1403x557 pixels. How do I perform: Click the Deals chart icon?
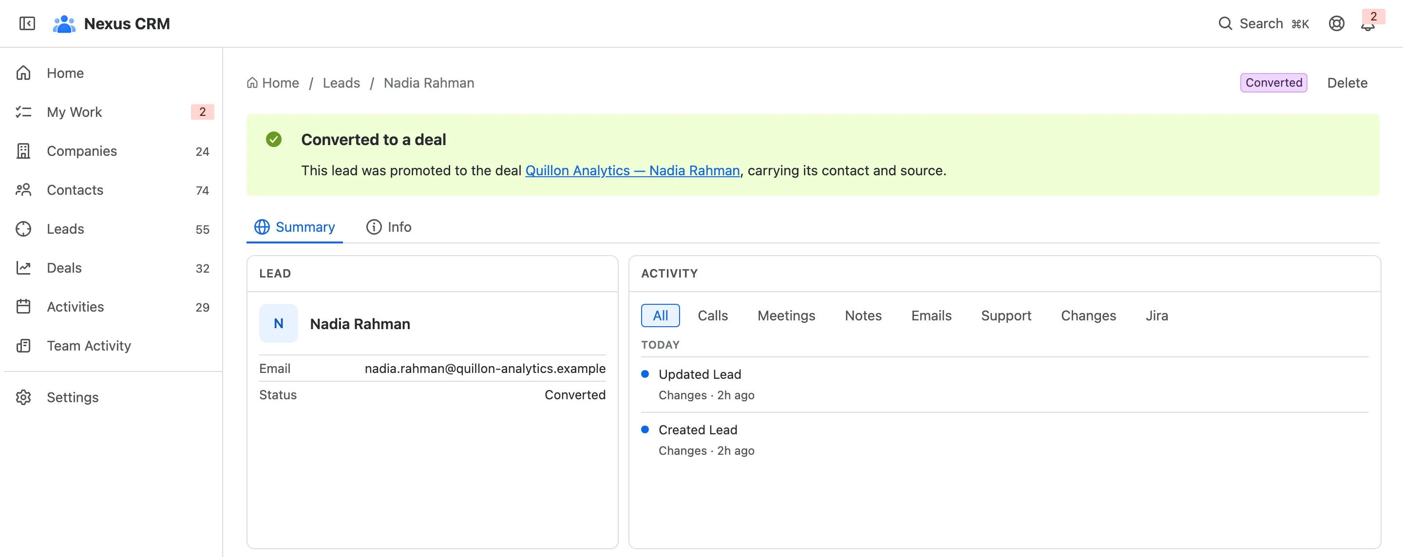pyautogui.click(x=23, y=267)
